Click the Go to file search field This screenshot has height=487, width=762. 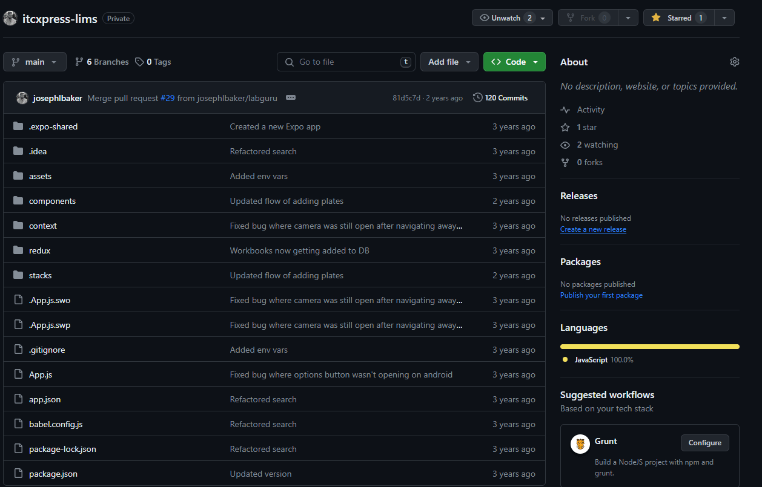pyautogui.click(x=345, y=62)
